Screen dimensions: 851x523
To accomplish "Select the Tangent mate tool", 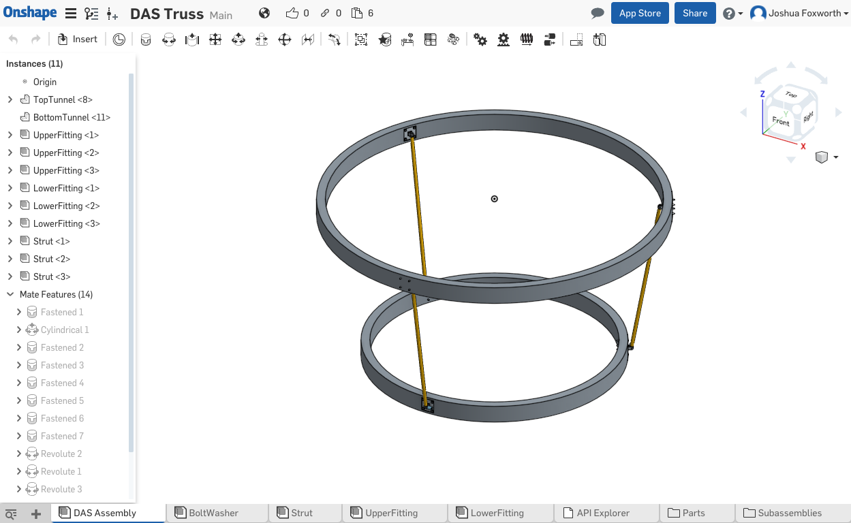I will [x=334, y=40].
